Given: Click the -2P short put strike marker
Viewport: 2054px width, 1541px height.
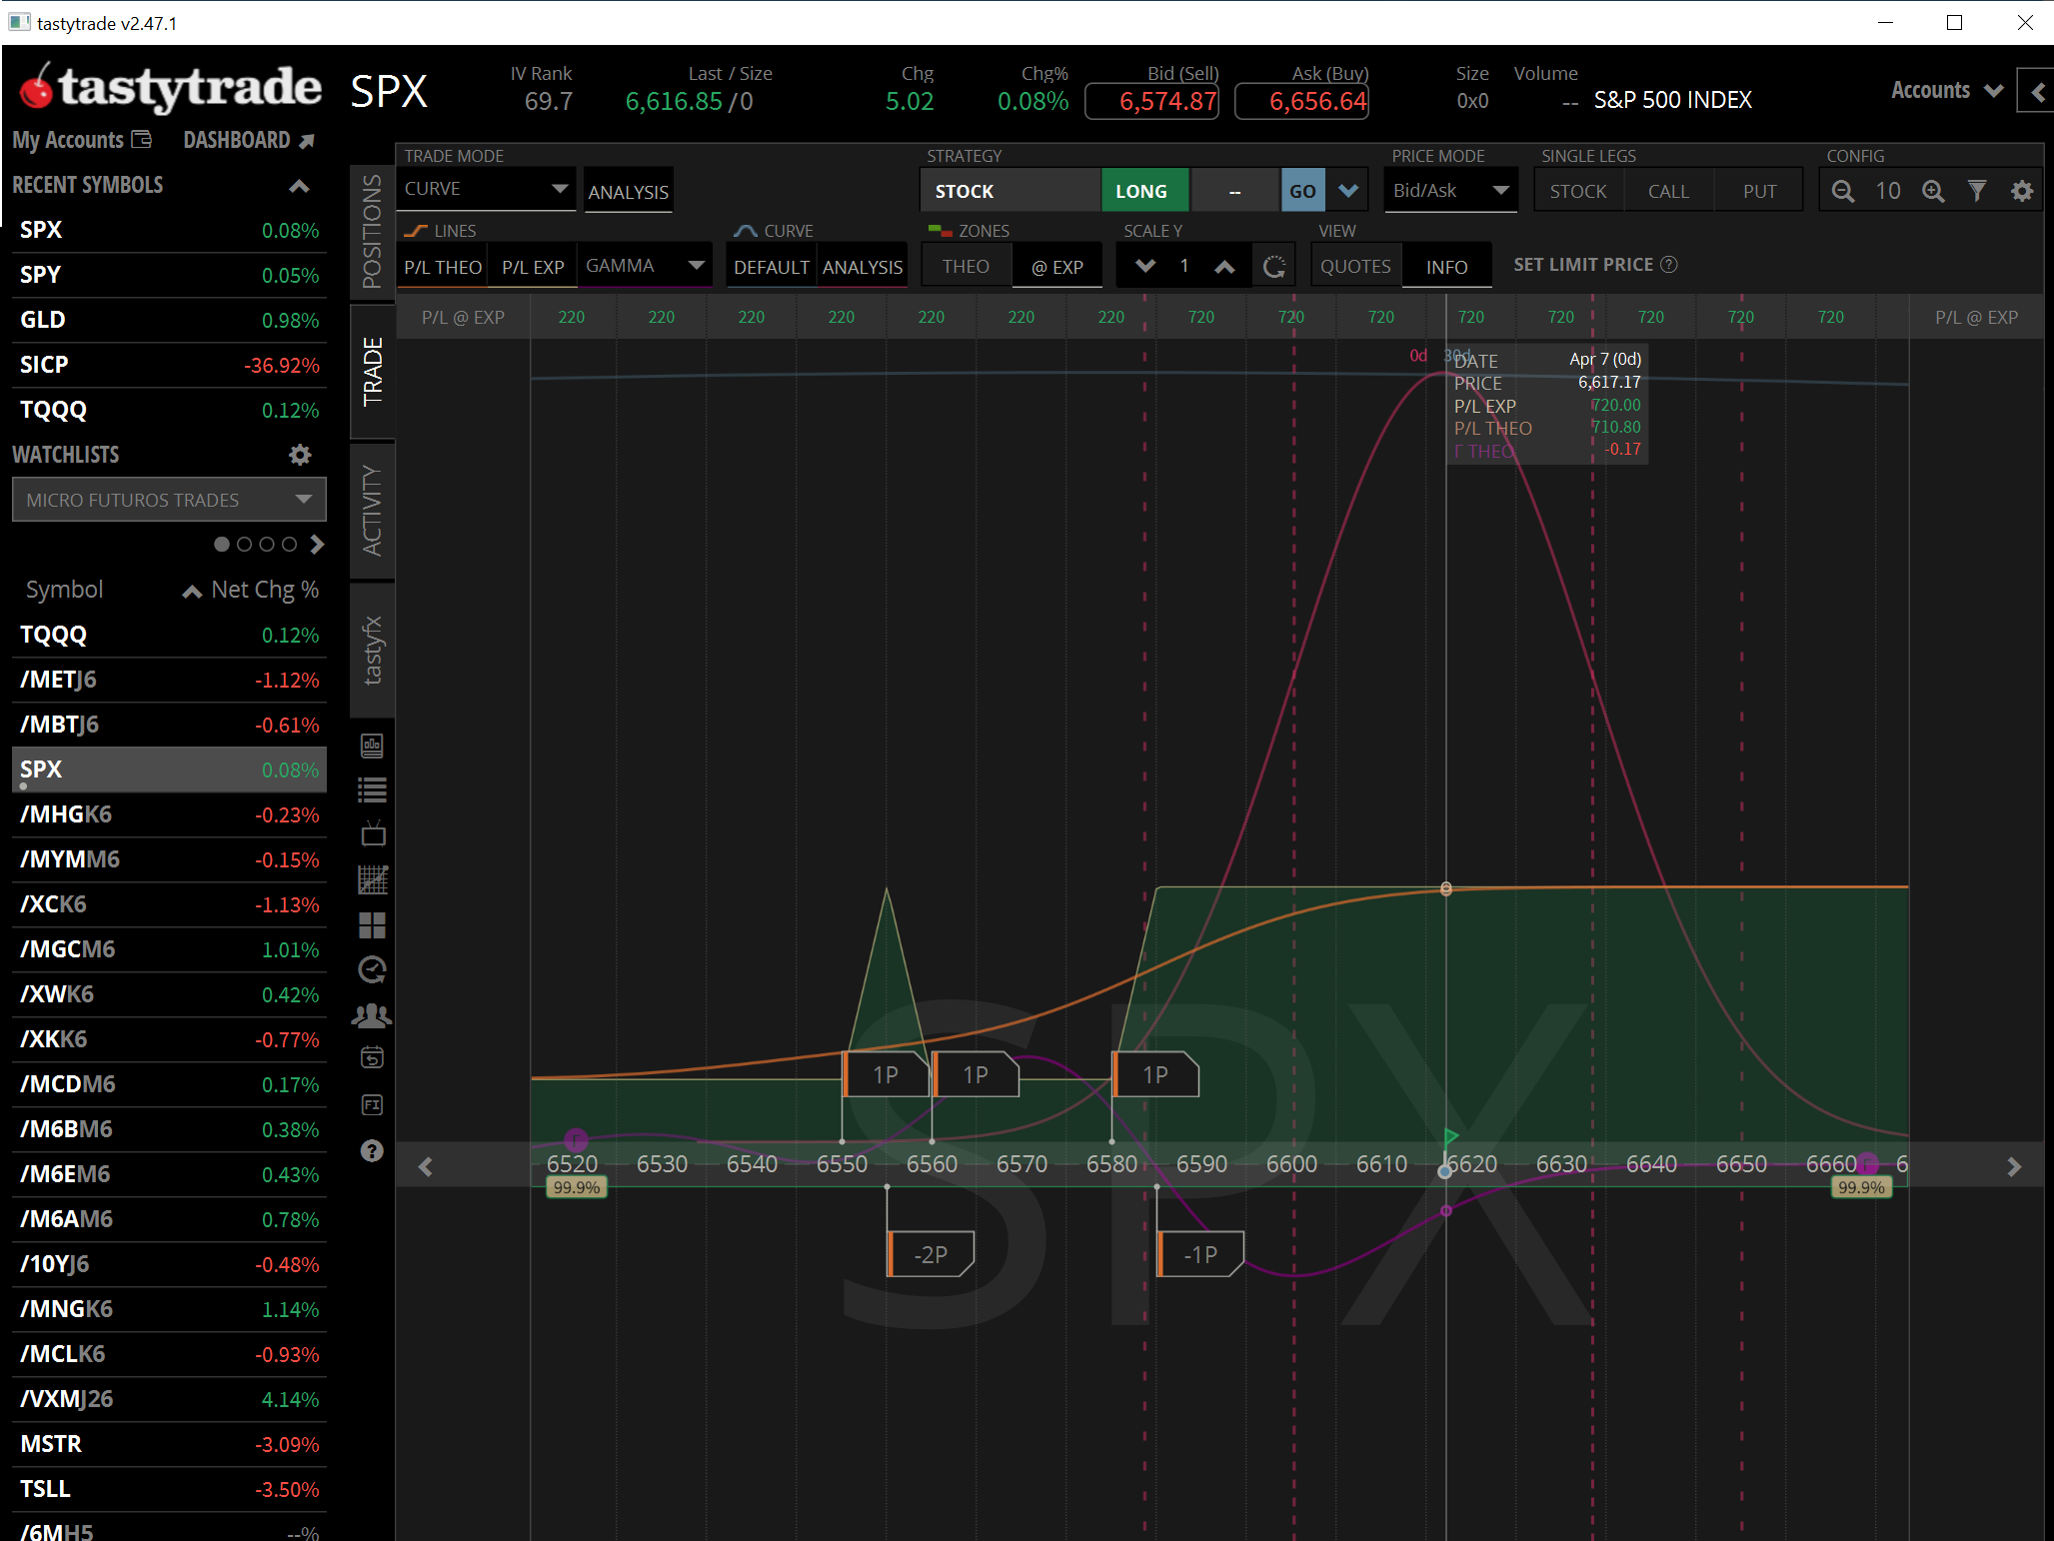Looking at the screenshot, I should 931,1254.
